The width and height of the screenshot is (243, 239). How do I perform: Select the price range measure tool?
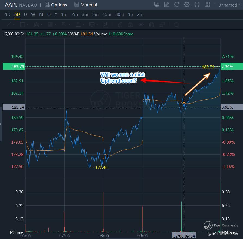(78, 24)
